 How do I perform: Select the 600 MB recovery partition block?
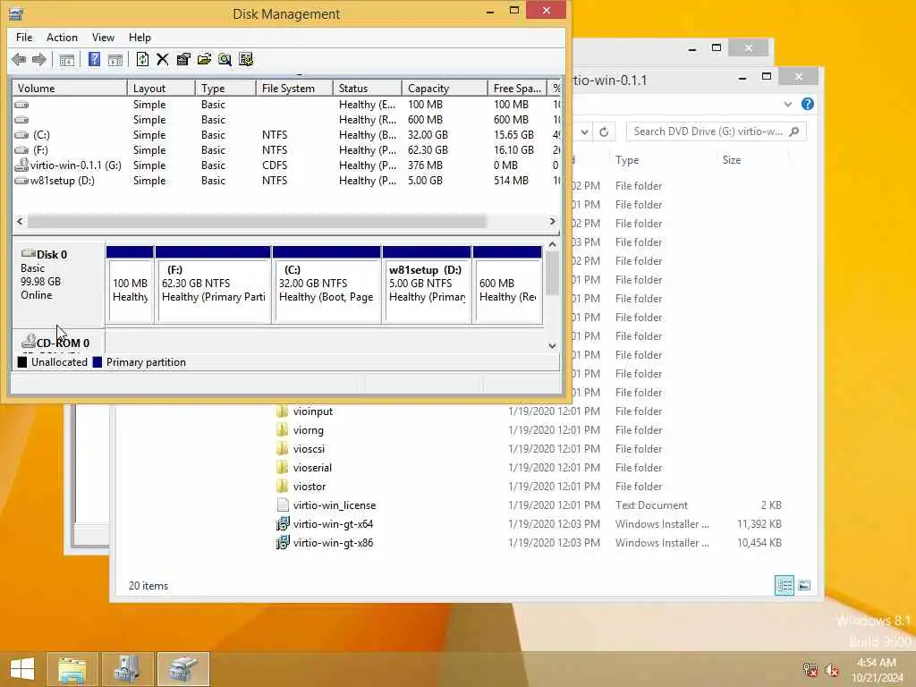[507, 285]
